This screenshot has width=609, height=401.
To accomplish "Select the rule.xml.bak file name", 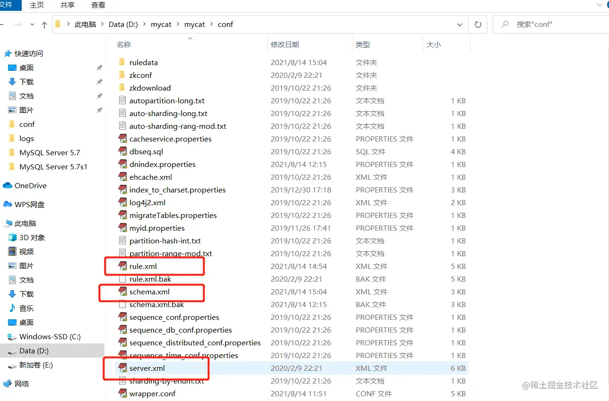I will coord(150,279).
